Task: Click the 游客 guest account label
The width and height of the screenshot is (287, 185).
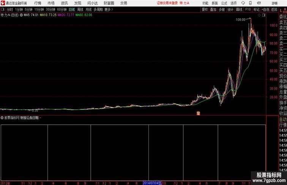Action: coord(274,3)
